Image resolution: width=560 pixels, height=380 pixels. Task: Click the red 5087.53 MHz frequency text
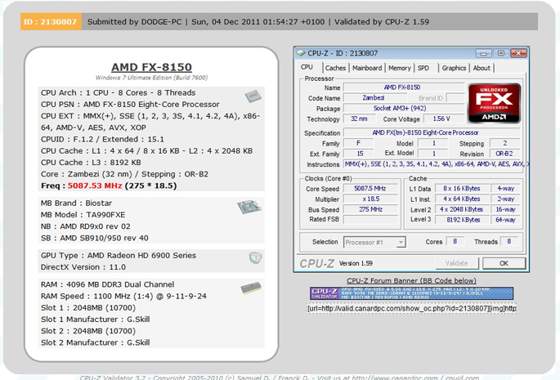[x=95, y=186]
